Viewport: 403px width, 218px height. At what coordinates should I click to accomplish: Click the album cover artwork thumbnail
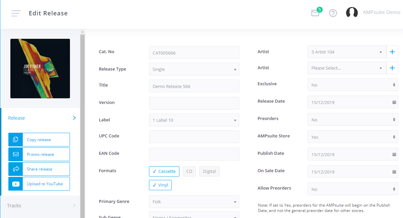pyautogui.click(x=40, y=68)
